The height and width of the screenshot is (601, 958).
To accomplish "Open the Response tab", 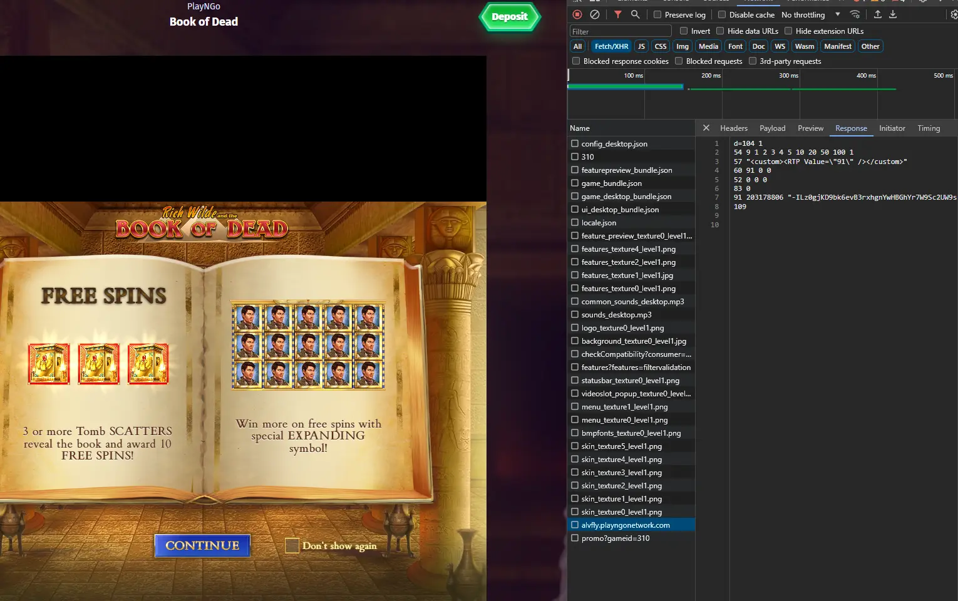I will (851, 128).
